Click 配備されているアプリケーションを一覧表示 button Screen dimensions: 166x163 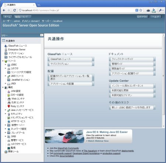71,78
